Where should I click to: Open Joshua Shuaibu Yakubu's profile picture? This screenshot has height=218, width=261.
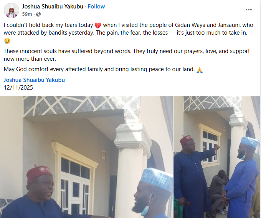[11, 10]
